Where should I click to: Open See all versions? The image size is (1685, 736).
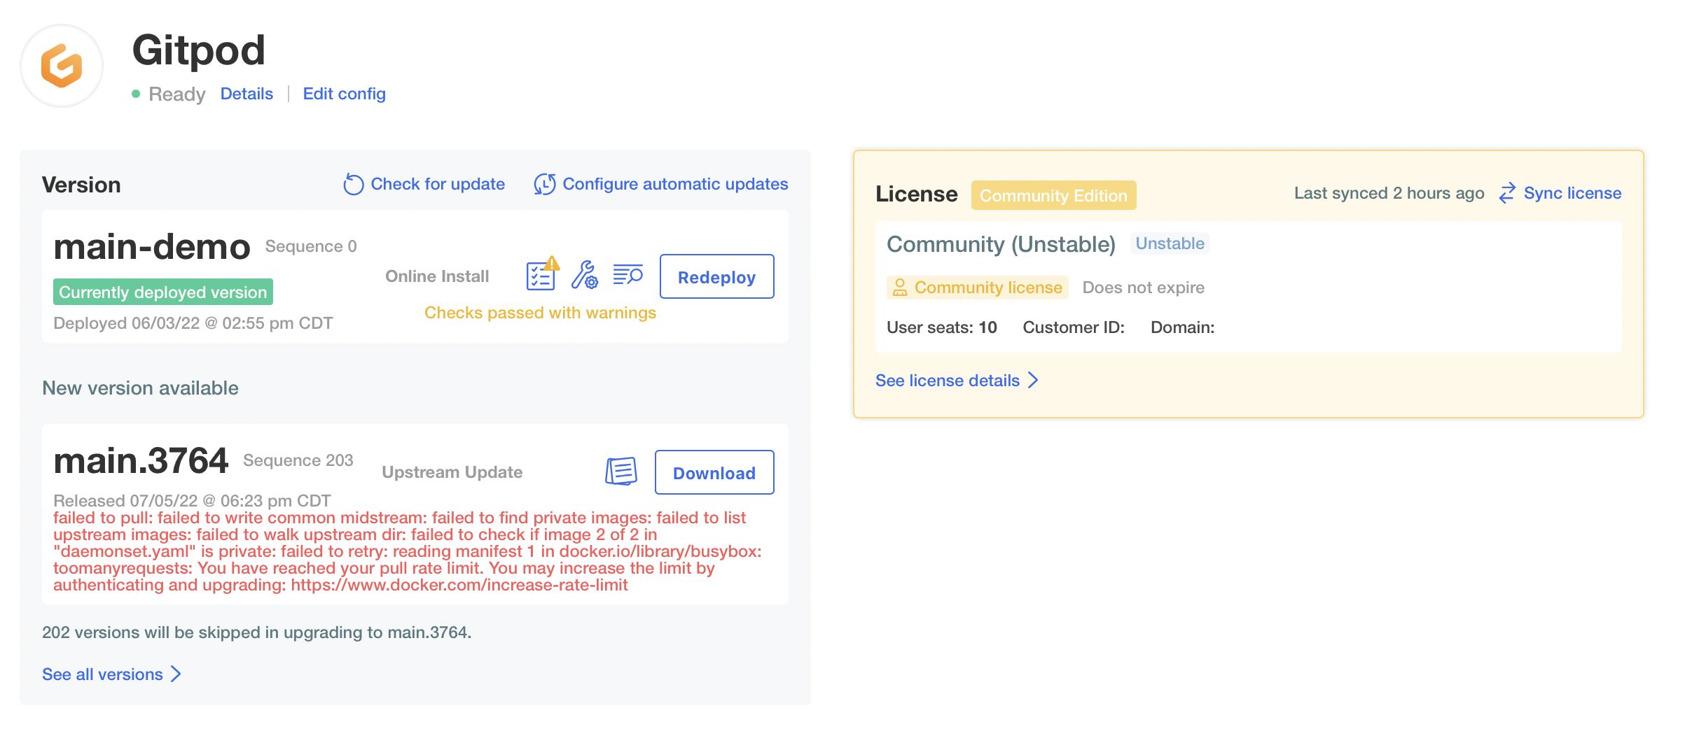[102, 674]
